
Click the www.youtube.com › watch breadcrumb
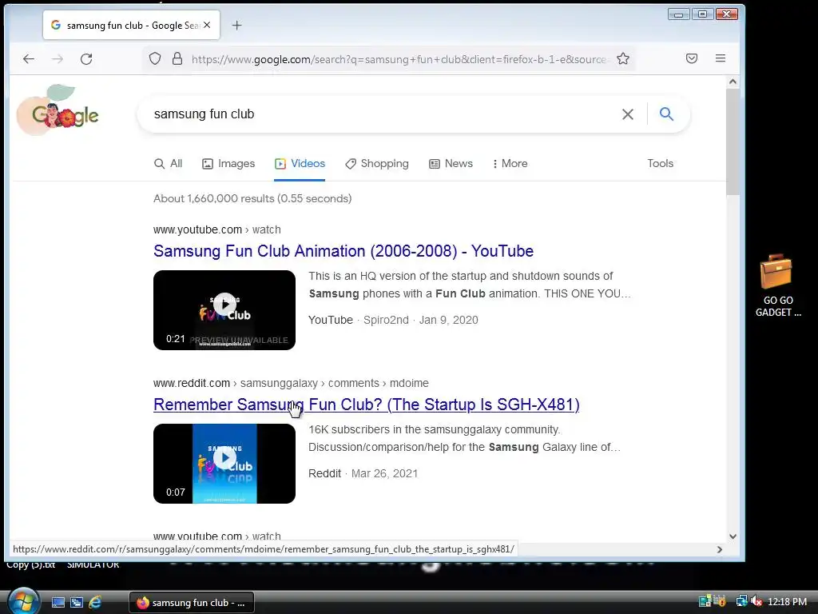click(x=217, y=229)
